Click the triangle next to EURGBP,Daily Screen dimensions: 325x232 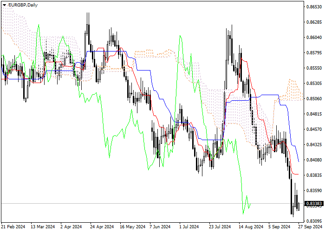(x=4, y=5)
